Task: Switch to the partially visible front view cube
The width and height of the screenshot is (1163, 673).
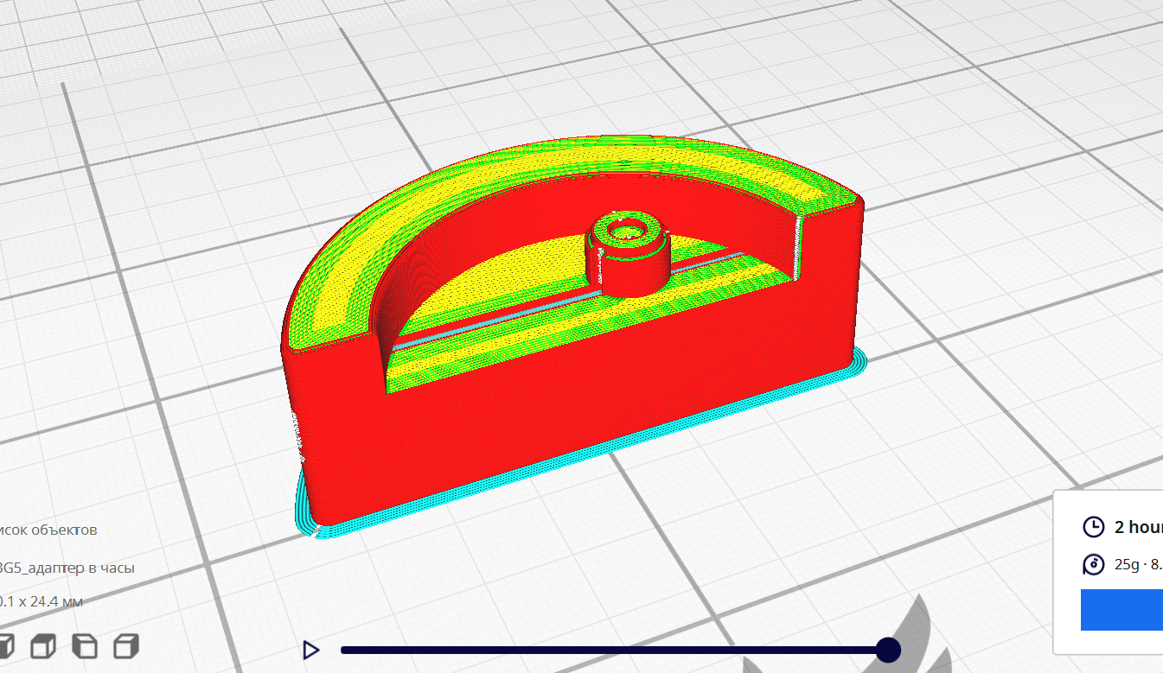Action: (6, 645)
